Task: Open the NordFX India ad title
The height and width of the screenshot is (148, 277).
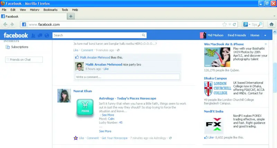Action: (214, 111)
